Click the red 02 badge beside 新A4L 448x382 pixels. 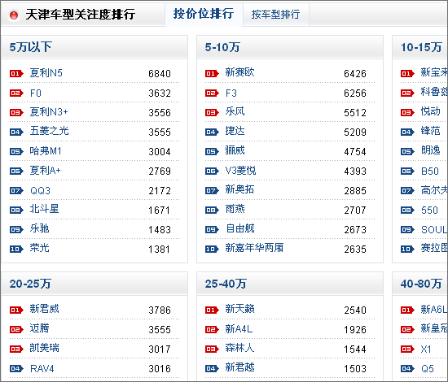(x=212, y=329)
